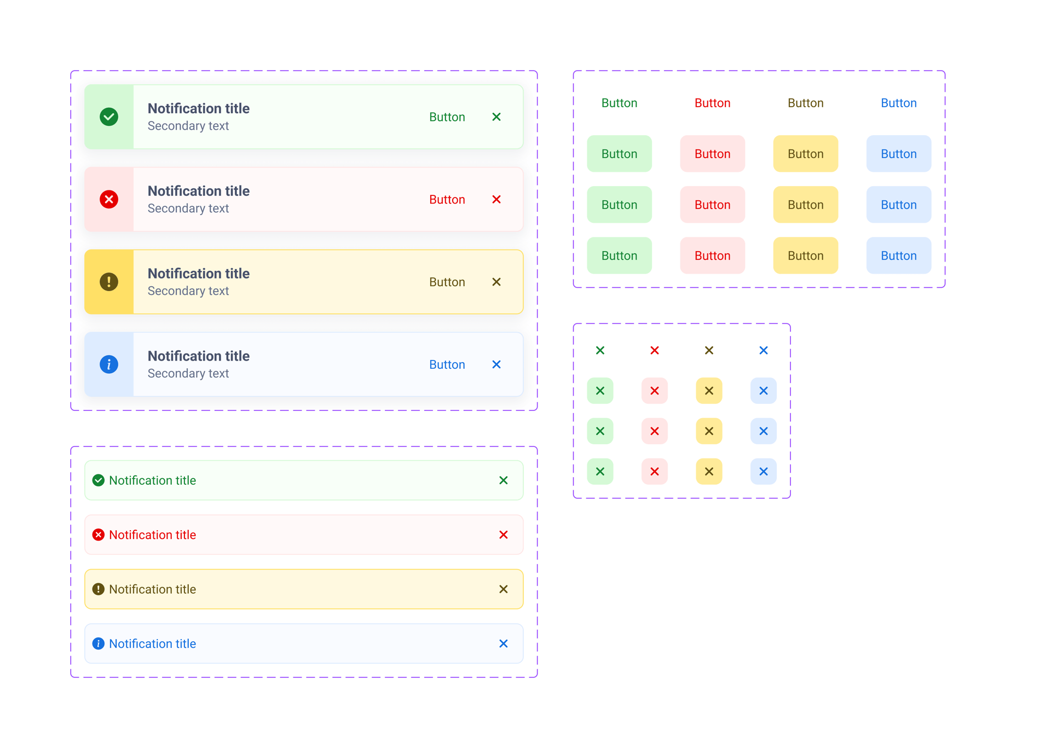Click the green checkmark icon in large success notification
This screenshot has width=1051, height=748.
(x=109, y=117)
